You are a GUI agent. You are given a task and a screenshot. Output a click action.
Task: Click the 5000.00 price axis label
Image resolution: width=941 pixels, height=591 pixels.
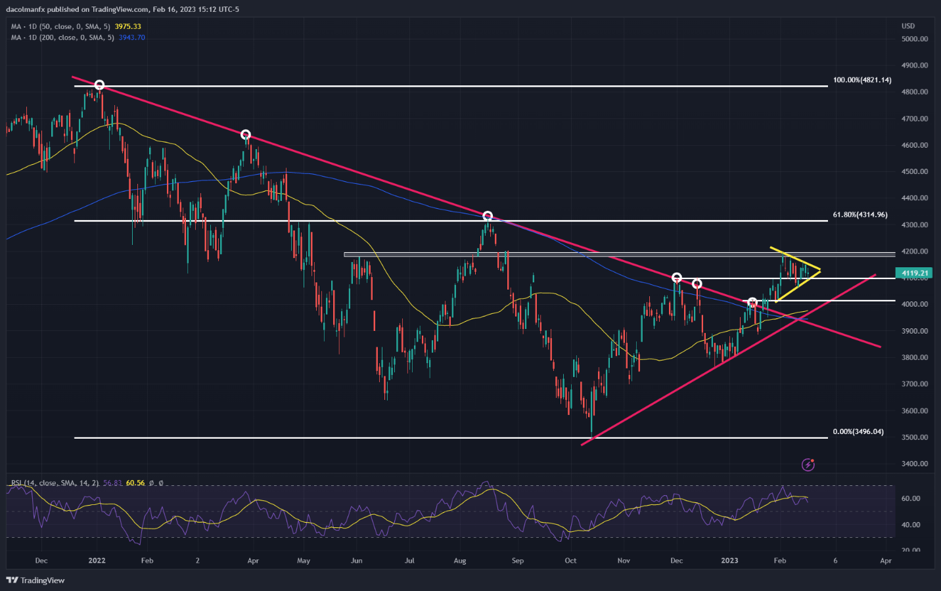pyautogui.click(x=915, y=39)
